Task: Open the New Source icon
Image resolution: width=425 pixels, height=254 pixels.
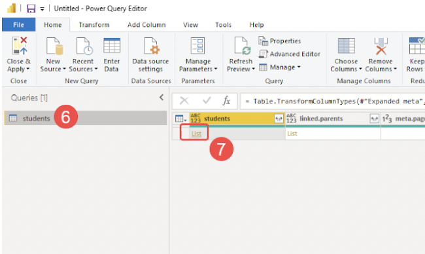Action: point(54,46)
